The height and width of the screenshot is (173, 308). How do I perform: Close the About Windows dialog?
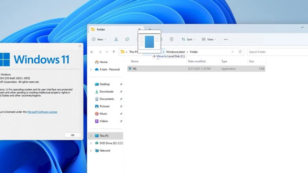tap(80, 46)
